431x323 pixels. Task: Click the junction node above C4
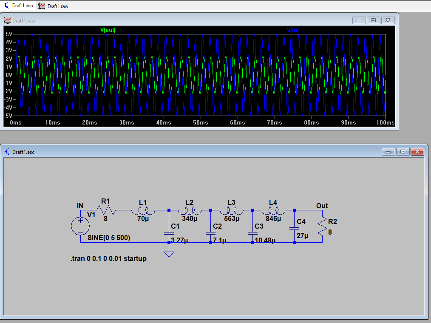point(294,210)
